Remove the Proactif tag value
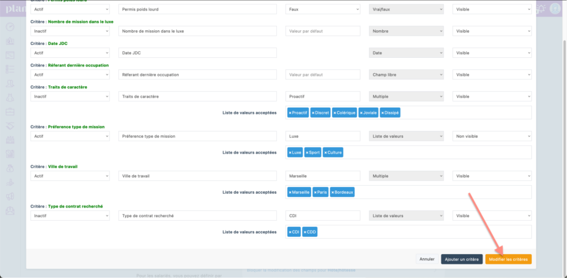This screenshot has height=278, width=567. [x=290, y=113]
